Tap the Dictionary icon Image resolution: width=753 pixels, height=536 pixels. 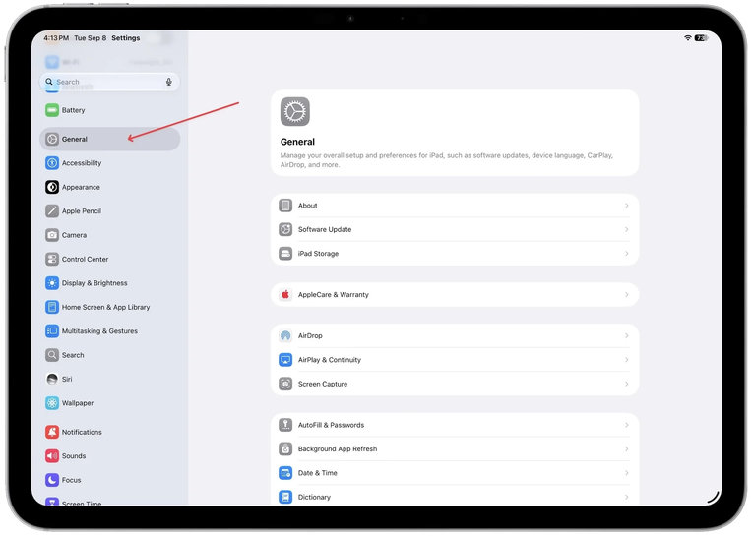[x=285, y=497]
